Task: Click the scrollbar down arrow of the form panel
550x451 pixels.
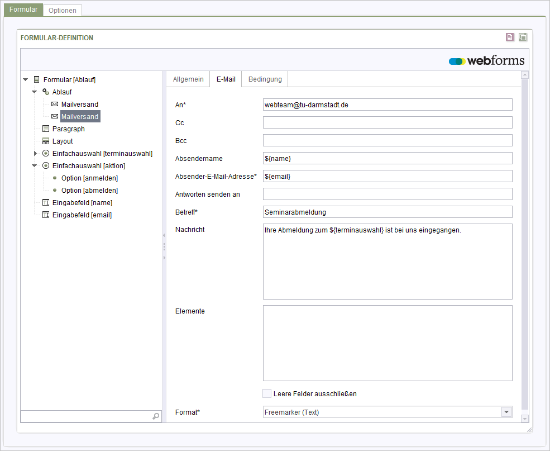Action: point(525,419)
